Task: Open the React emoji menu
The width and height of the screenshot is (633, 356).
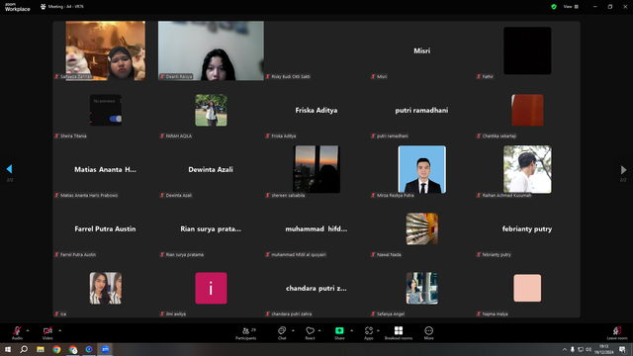Action: click(310, 333)
